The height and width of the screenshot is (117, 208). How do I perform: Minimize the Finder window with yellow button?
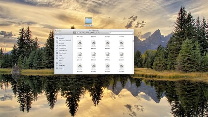point(58,30)
